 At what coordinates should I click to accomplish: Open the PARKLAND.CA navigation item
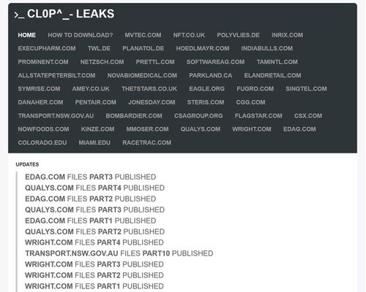coord(210,75)
